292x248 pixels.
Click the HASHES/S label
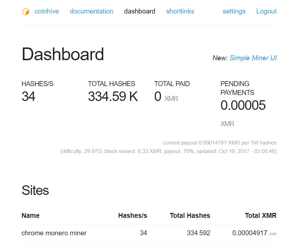click(x=38, y=84)
